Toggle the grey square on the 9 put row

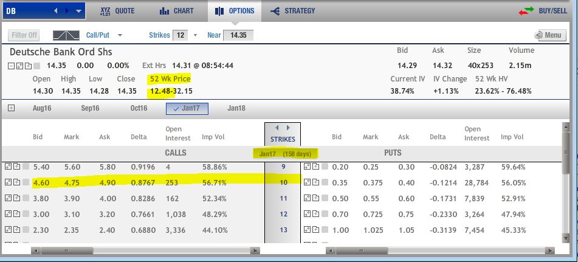(x=325, y=167)
